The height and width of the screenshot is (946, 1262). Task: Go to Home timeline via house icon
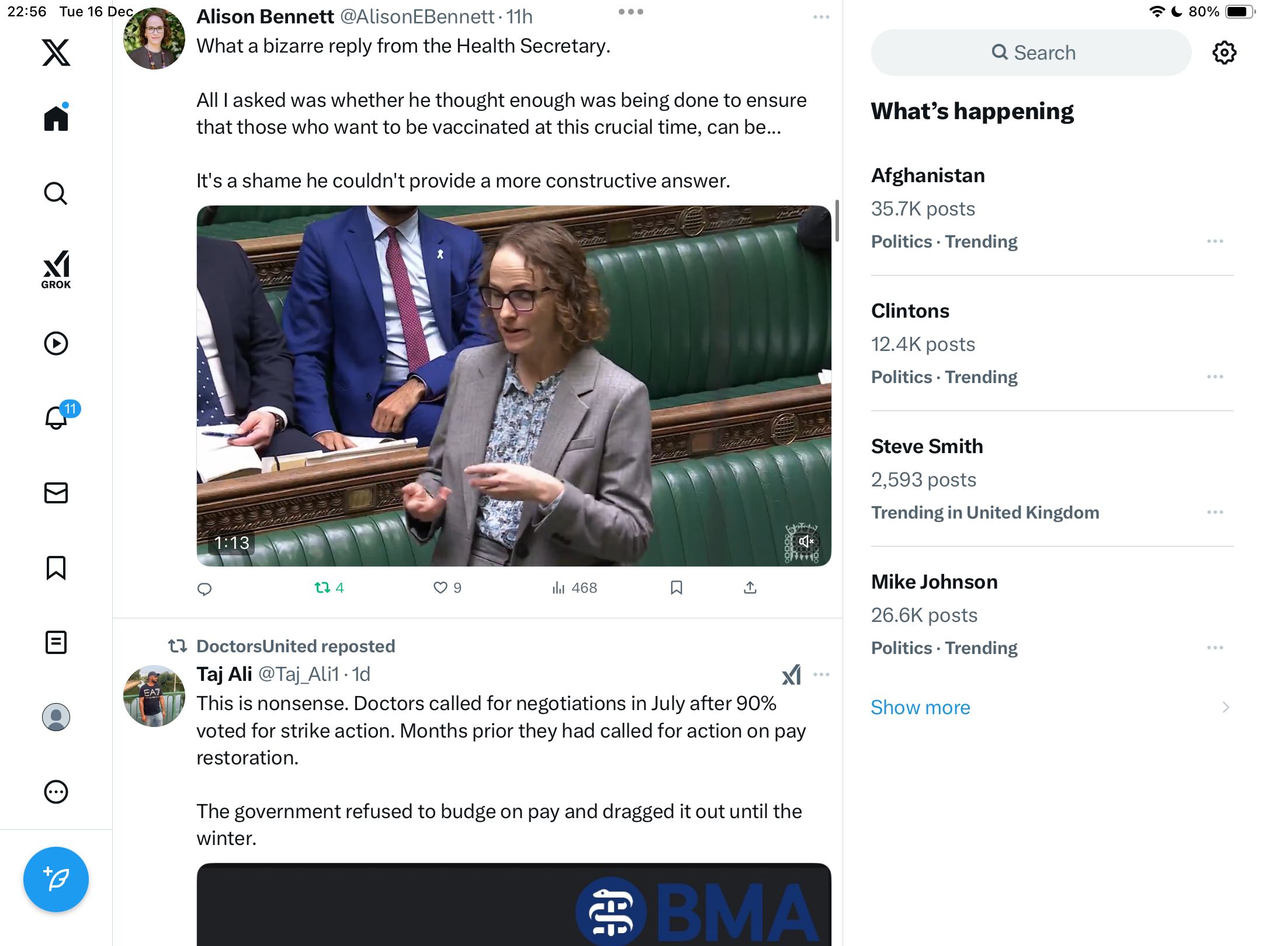point(56,117)
